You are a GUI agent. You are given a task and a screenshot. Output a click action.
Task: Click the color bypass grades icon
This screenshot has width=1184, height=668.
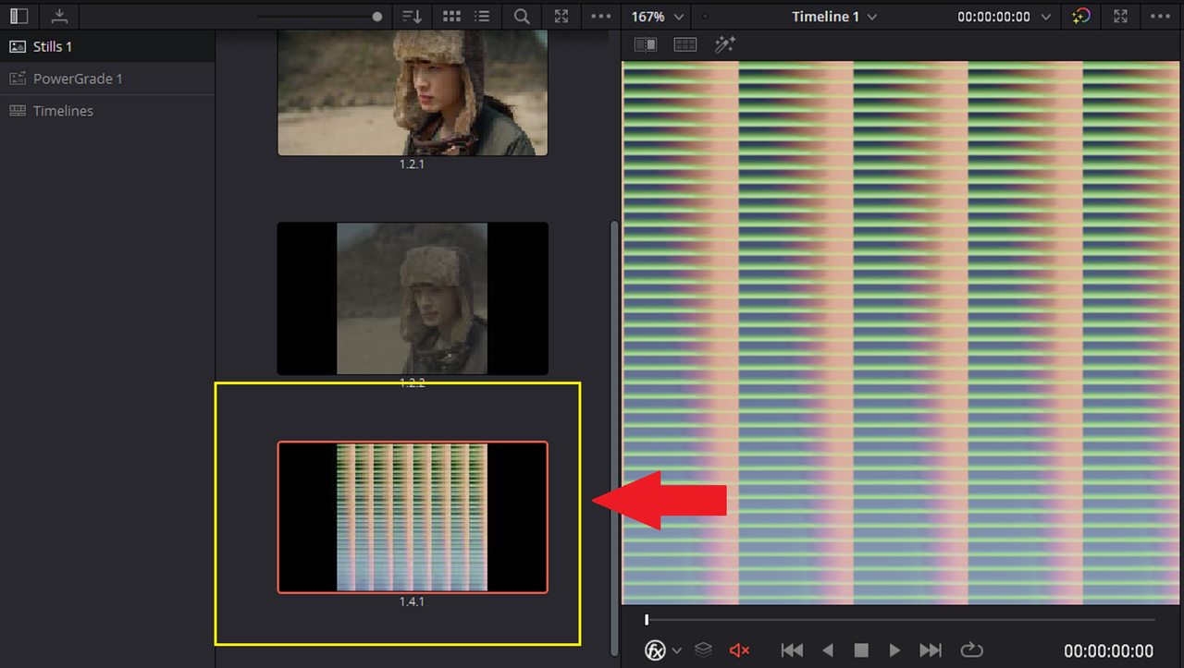click(1080, 16)
